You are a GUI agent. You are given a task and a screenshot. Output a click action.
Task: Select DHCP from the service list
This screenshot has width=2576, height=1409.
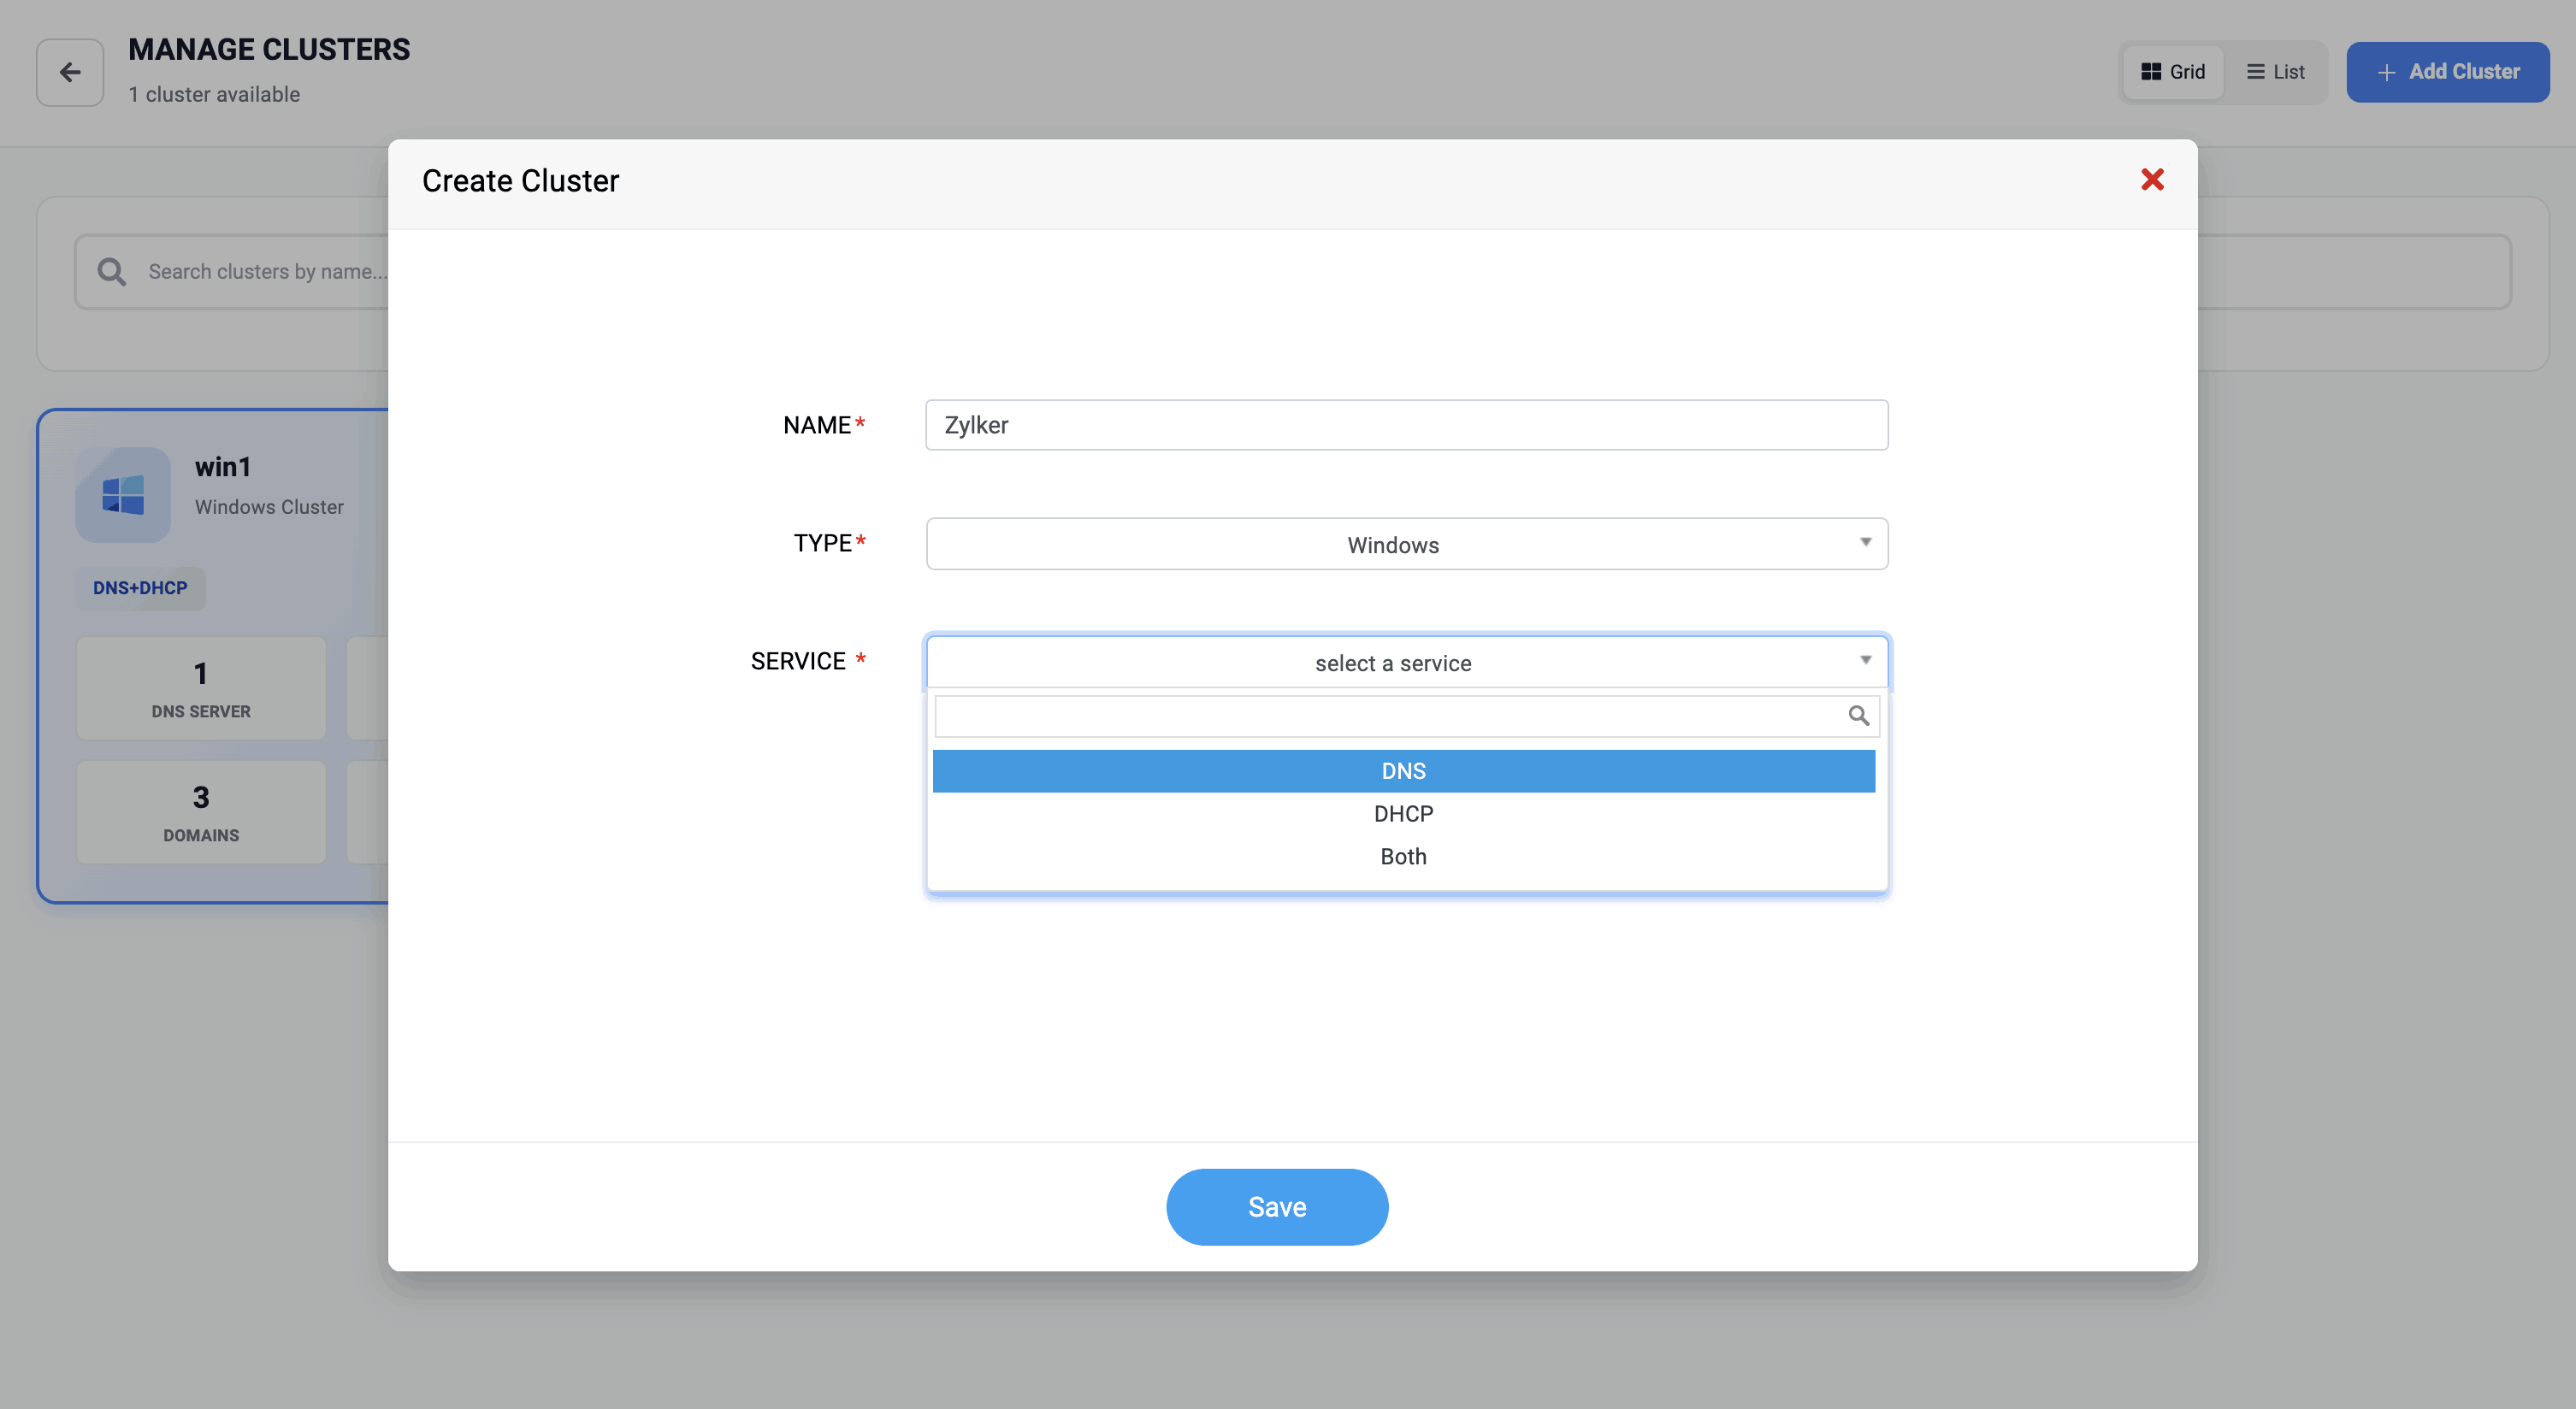click(x=1403, y=814)
